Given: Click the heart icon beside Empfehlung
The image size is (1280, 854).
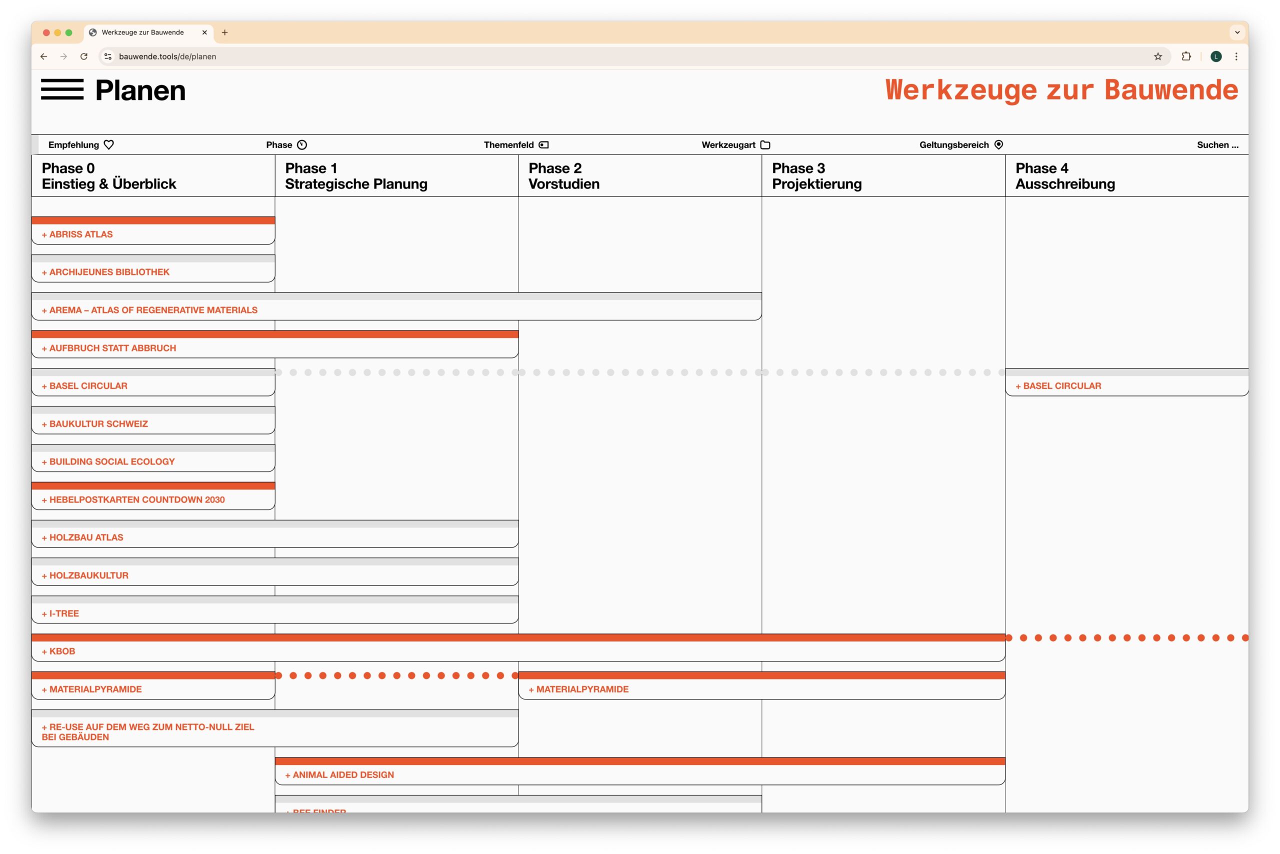Looking at the screenshot, I should [x=108, y=145].
